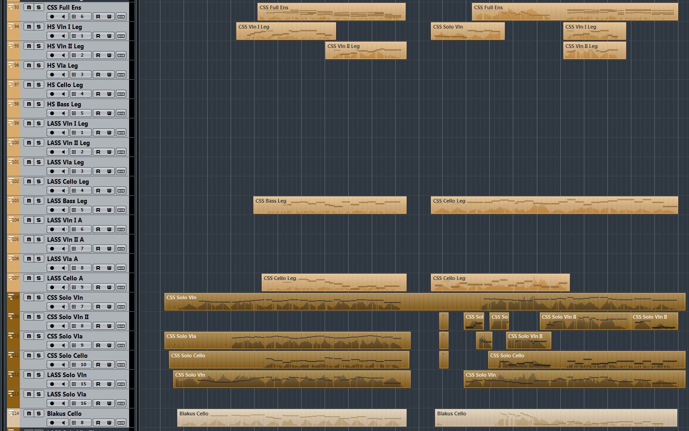Select CSS Cello Leg clip on LASS Bass Leg row
Image resolution: width=689 pixels, height=431 pixels.
point(554,205)
